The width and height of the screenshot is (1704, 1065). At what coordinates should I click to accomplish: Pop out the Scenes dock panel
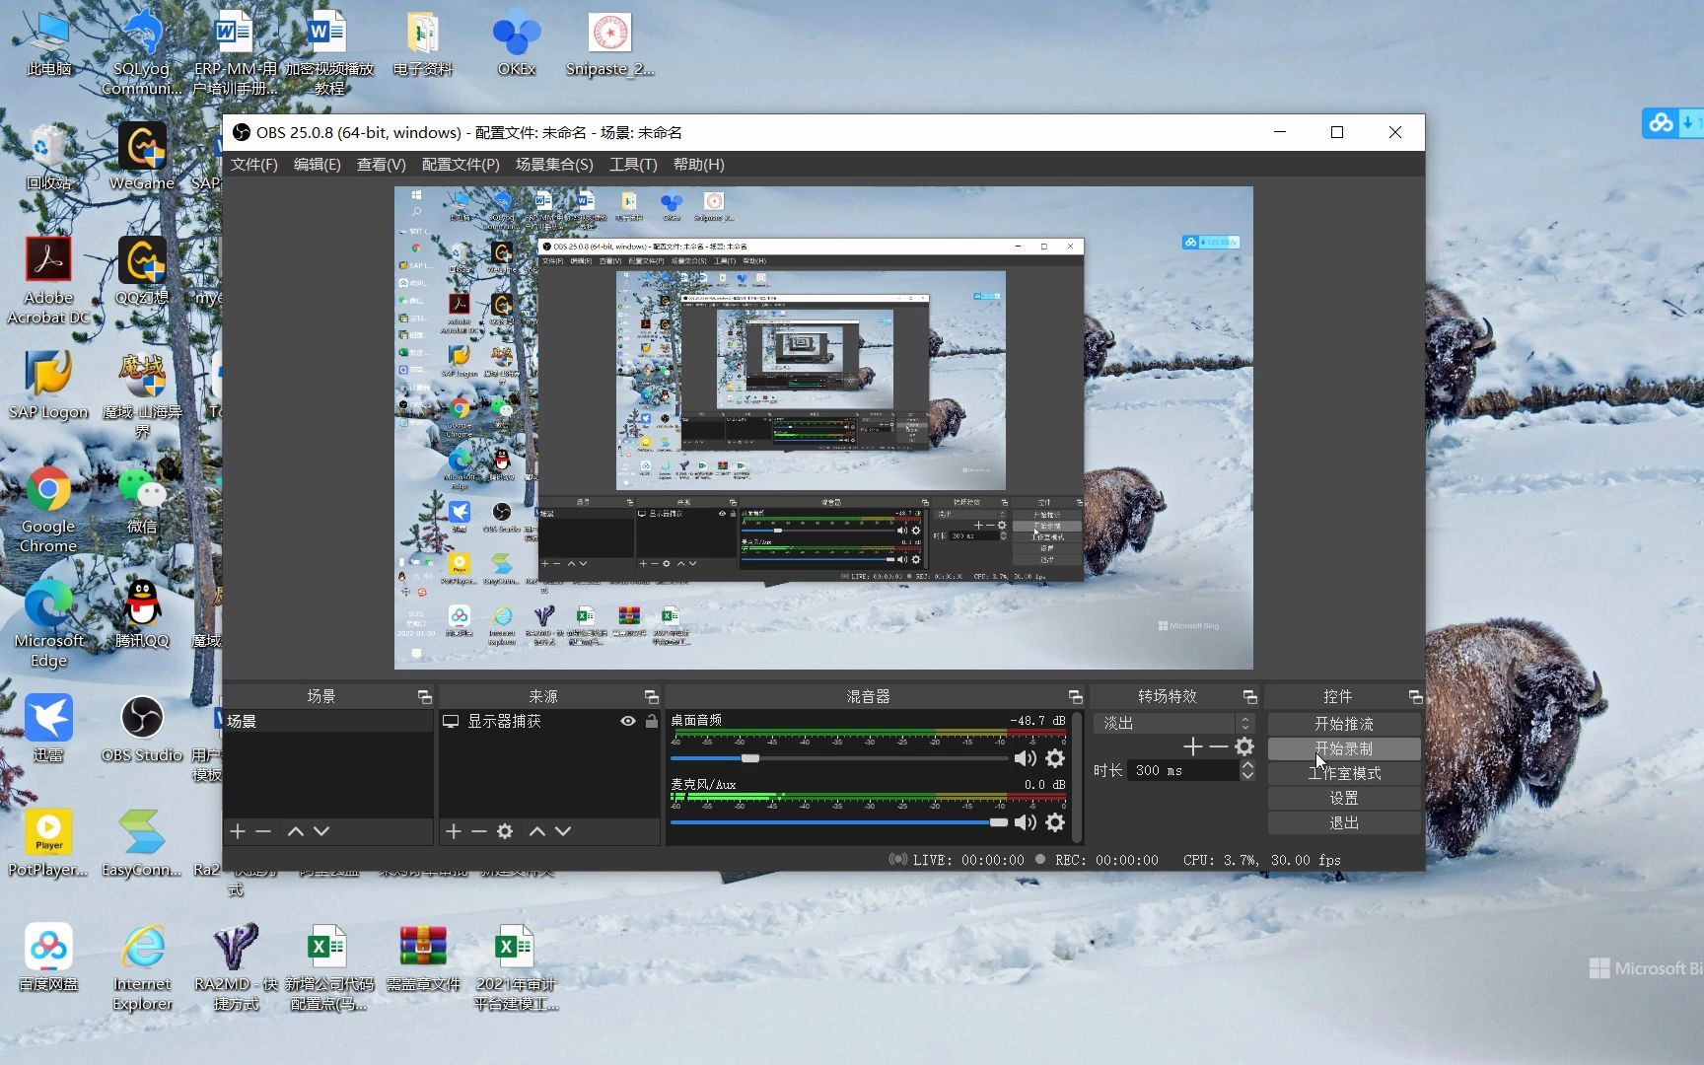425,697
